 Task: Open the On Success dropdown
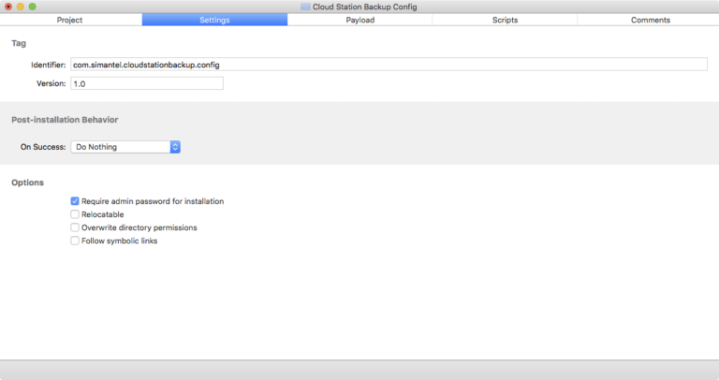point(125,147)
